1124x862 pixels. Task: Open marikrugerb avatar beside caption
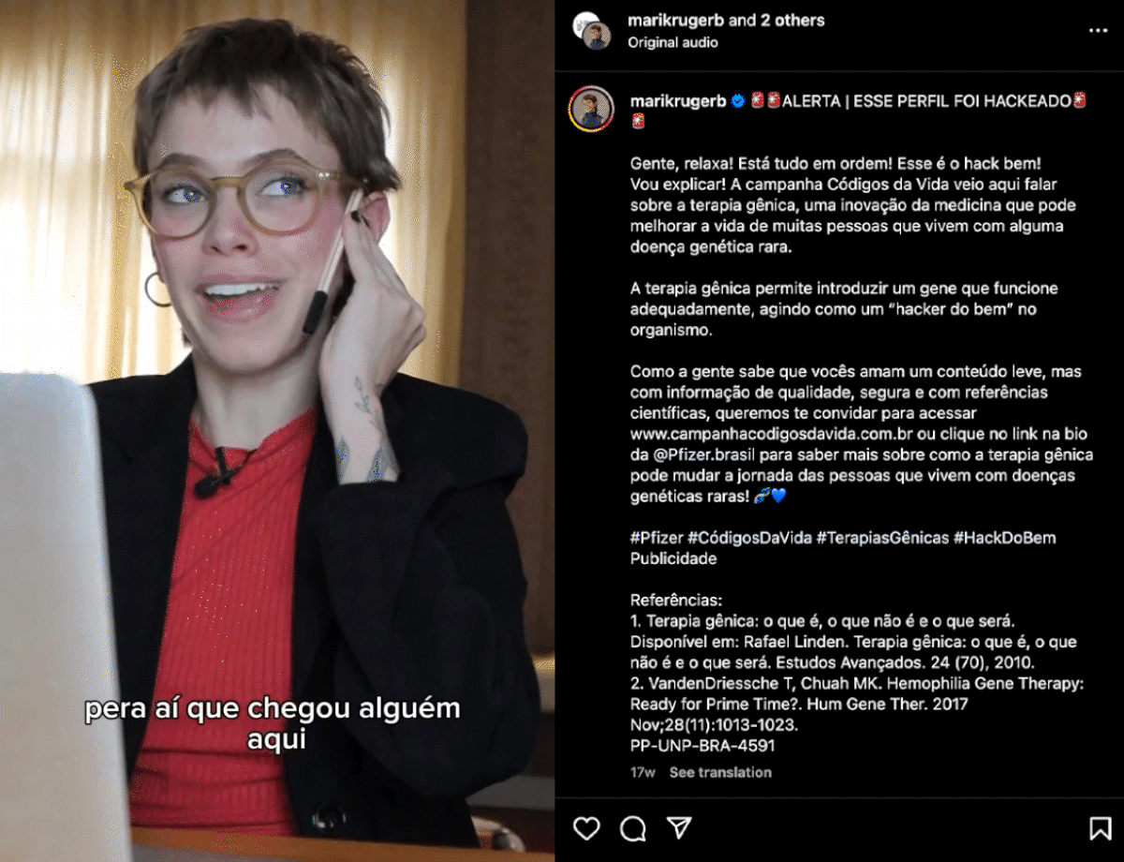coord(591,110)
